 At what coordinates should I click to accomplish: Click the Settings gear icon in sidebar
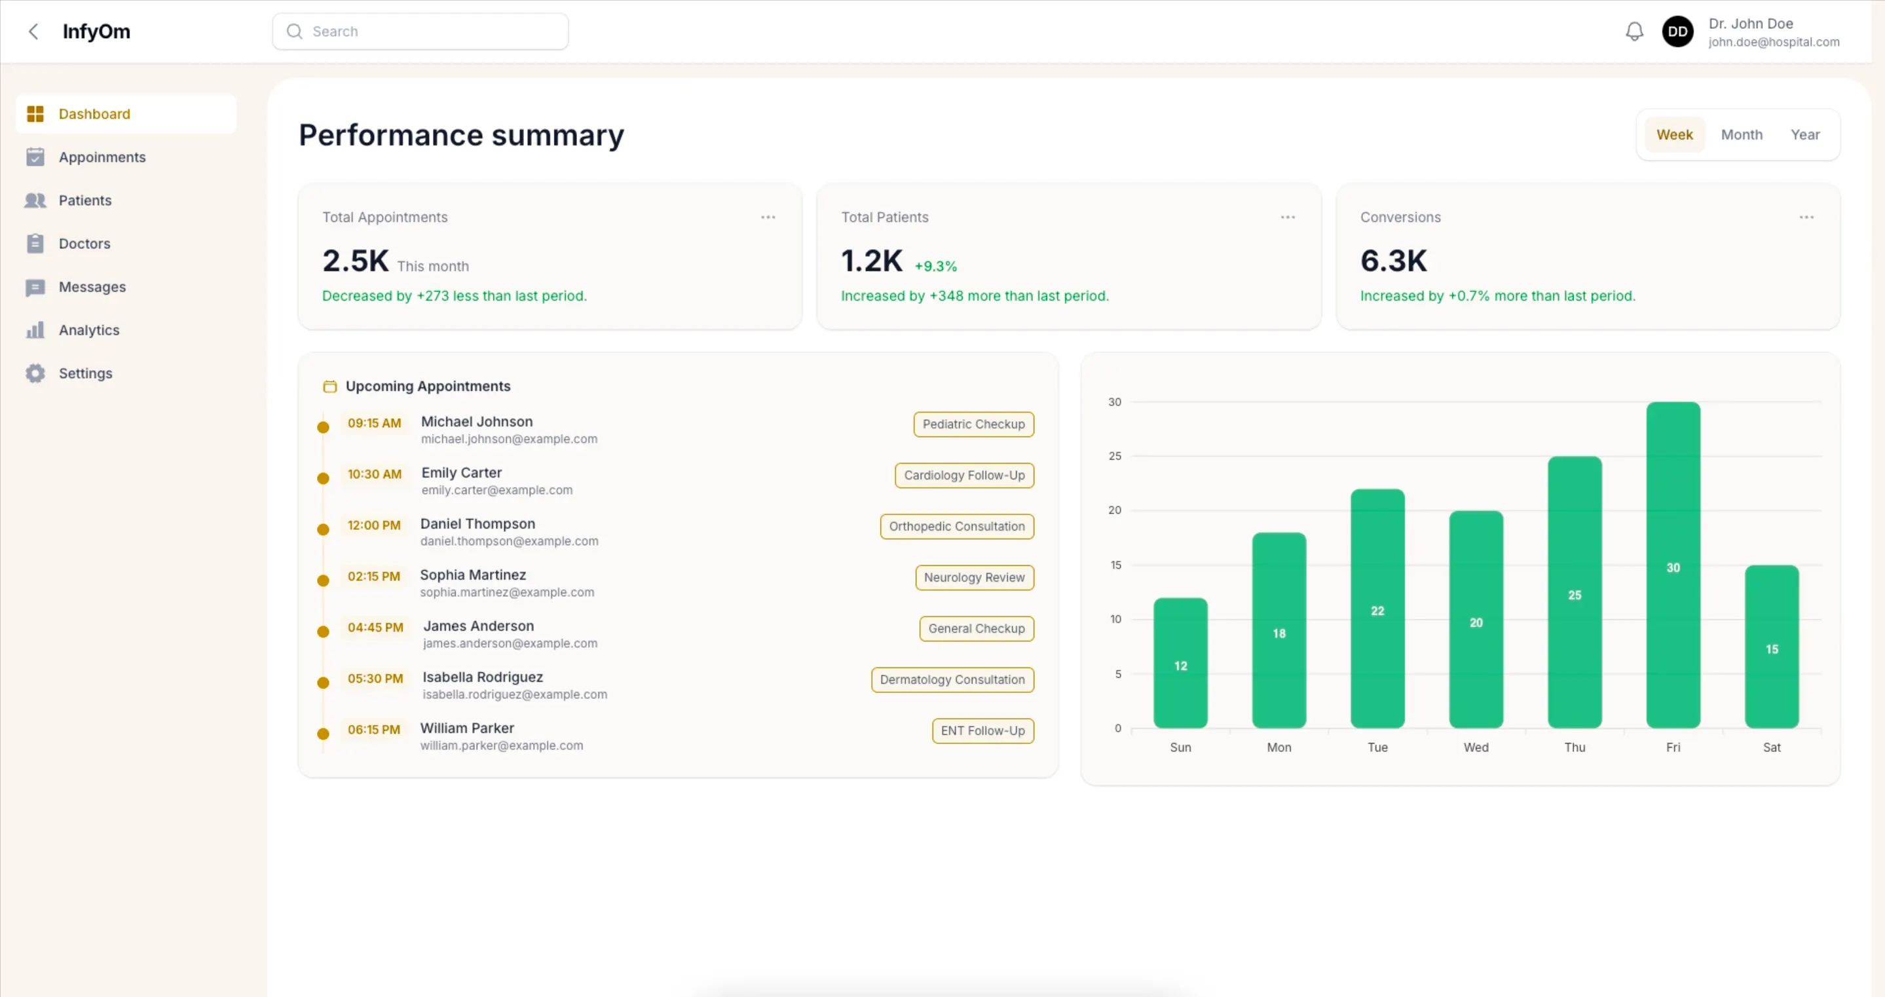pos(35,373)
